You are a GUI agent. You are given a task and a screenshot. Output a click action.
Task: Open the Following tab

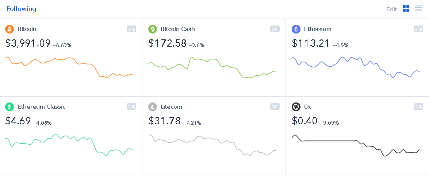click(21, 9)
